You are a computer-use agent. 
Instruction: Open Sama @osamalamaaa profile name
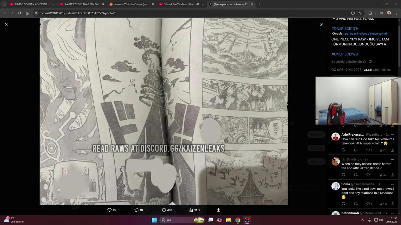coord(346,184)
